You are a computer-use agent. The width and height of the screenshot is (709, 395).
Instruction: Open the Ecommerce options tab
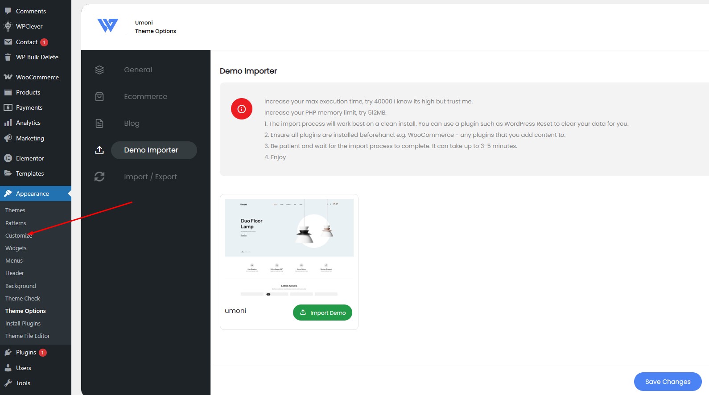click(x=145, y=97)
